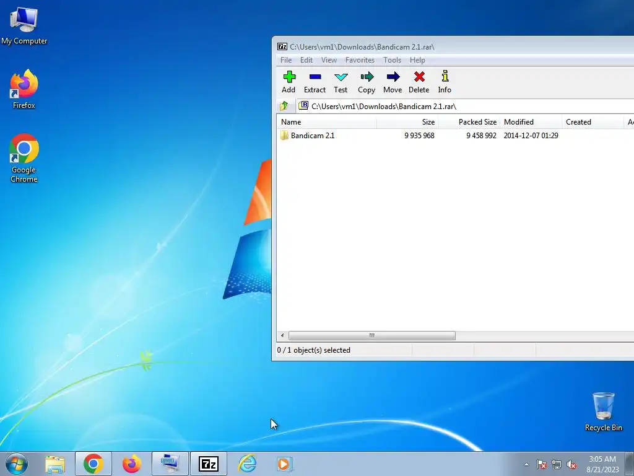Click the archive icon in address bar
The height and width of the screenshot is (476, 634).
[303, 105]
